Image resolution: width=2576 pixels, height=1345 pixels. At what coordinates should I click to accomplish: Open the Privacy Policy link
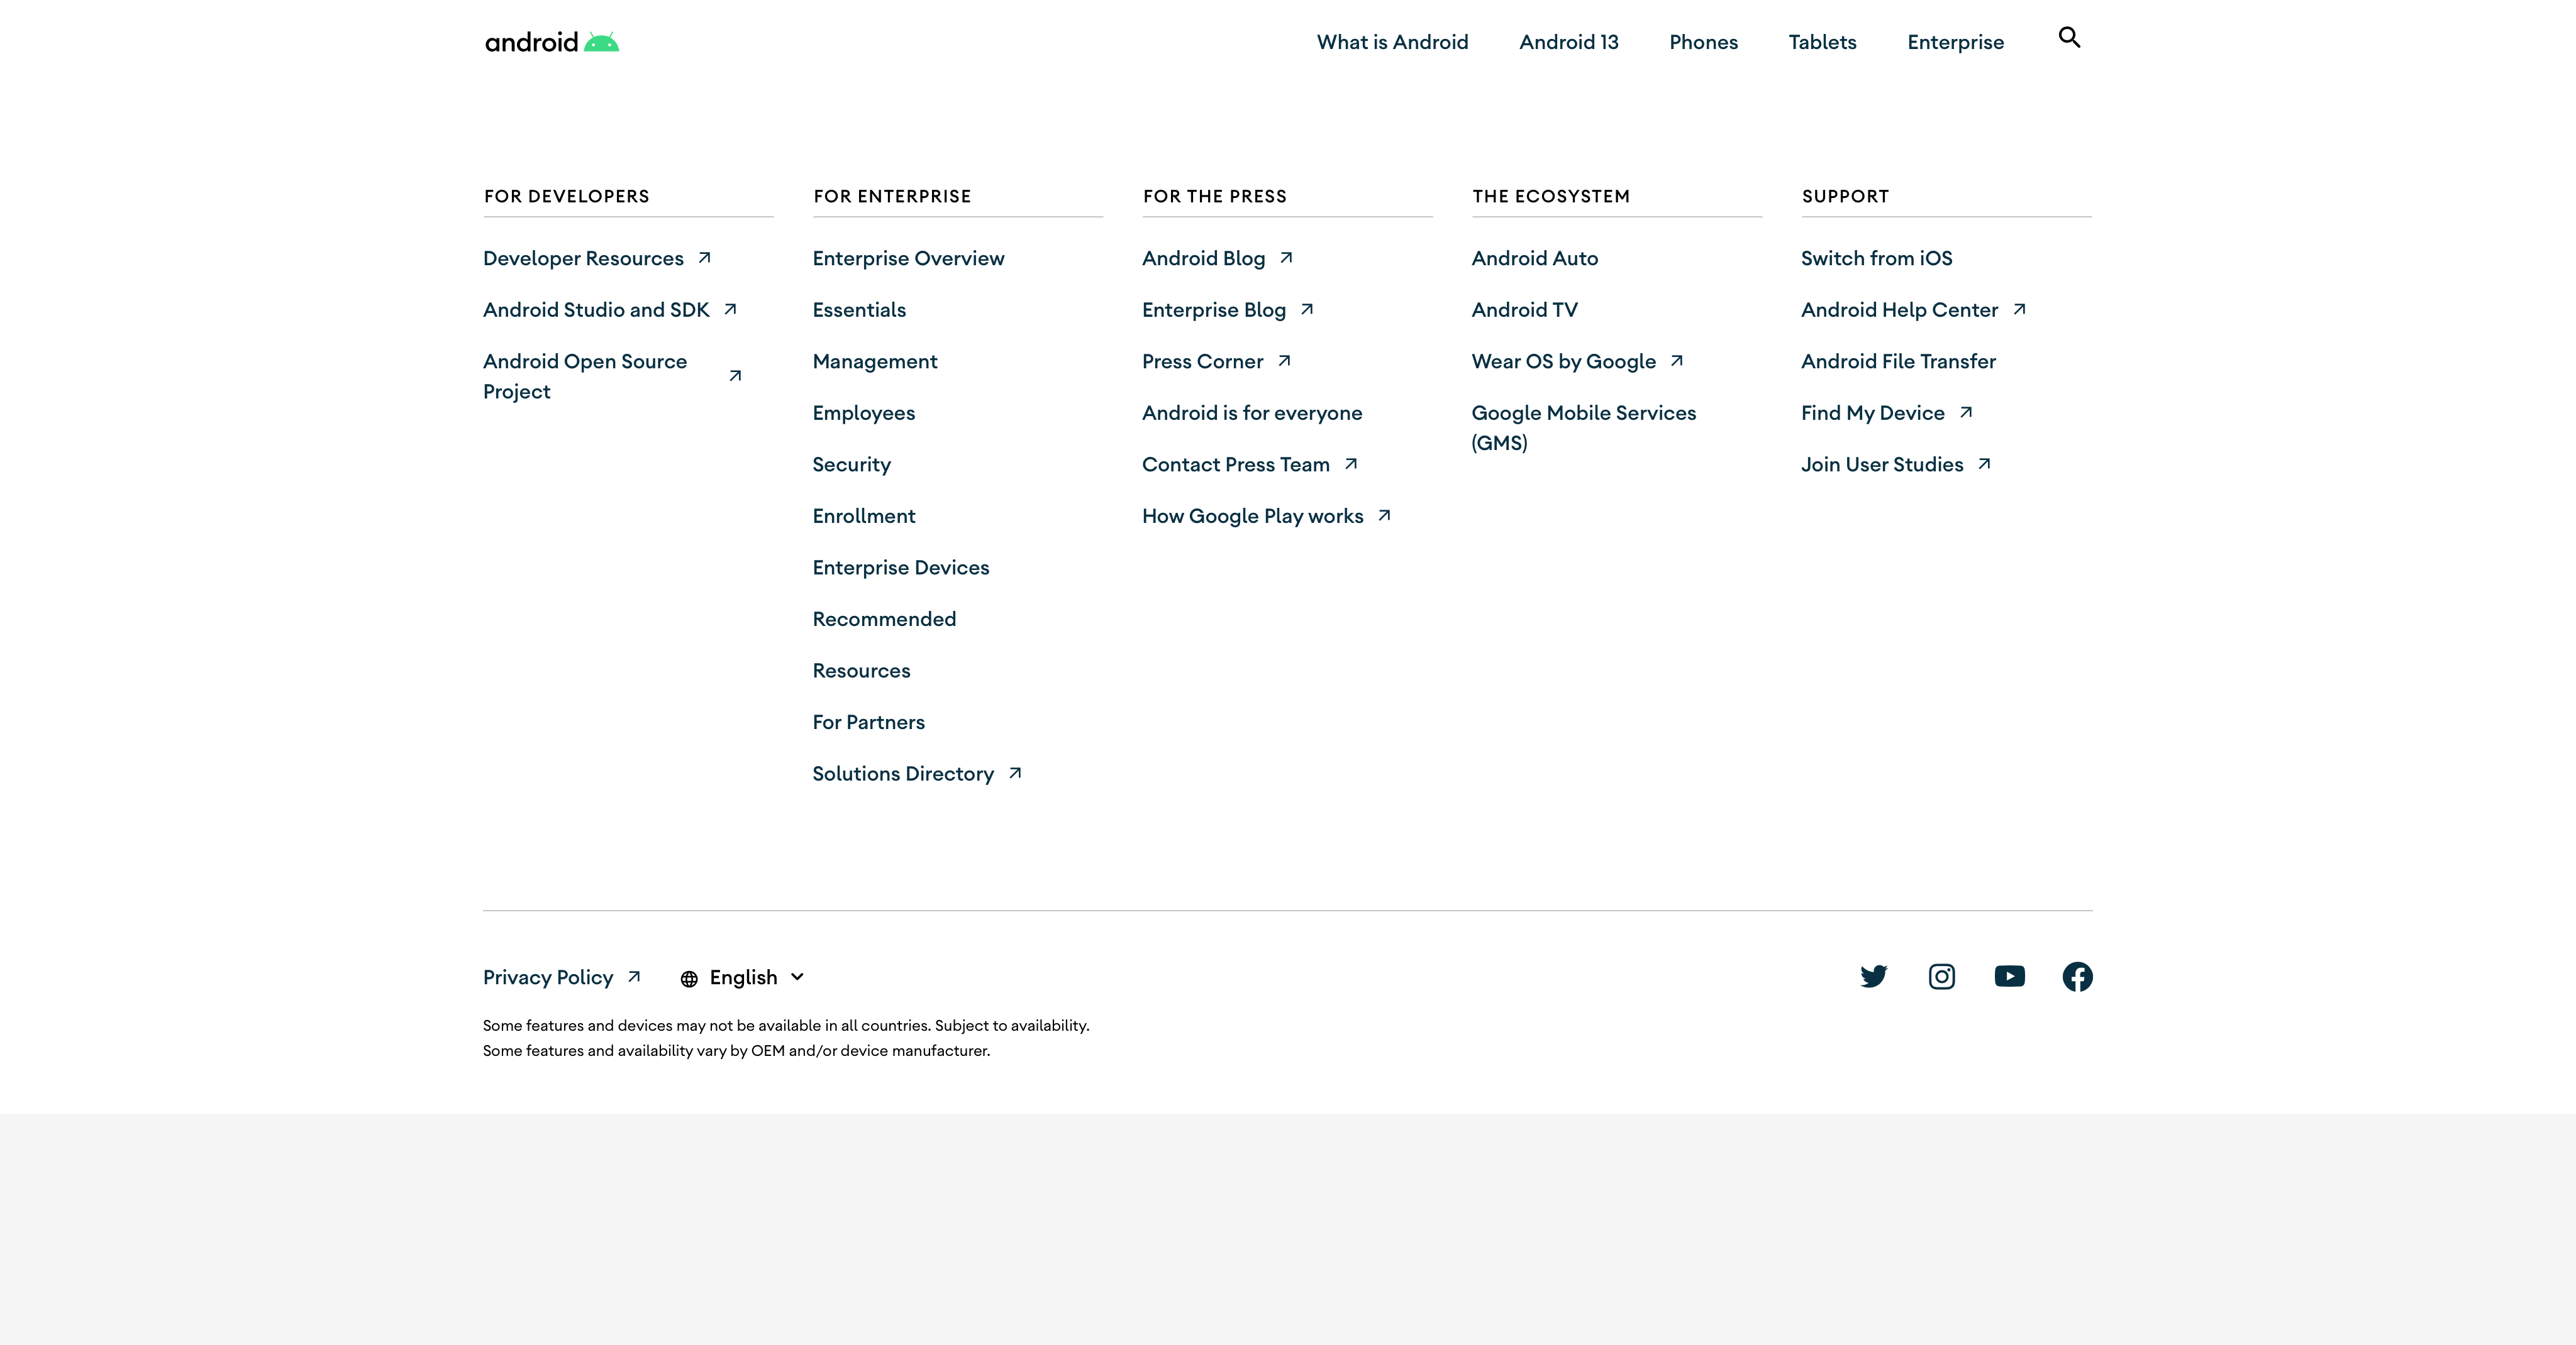point(562,977)
